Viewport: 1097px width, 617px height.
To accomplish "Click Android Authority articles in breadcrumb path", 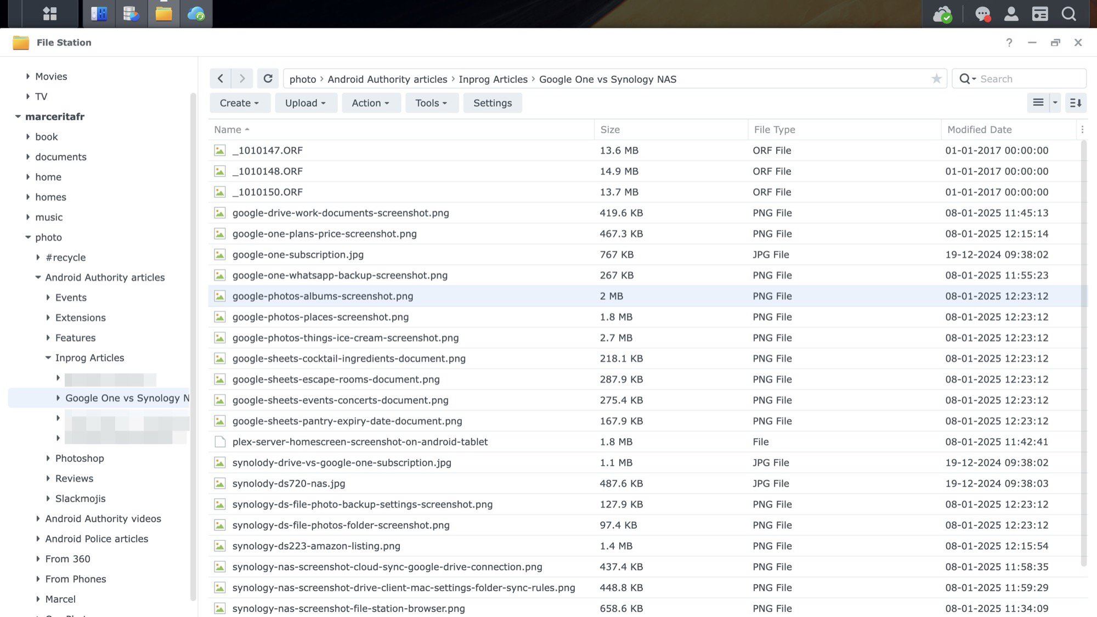I will click(387, 79).
